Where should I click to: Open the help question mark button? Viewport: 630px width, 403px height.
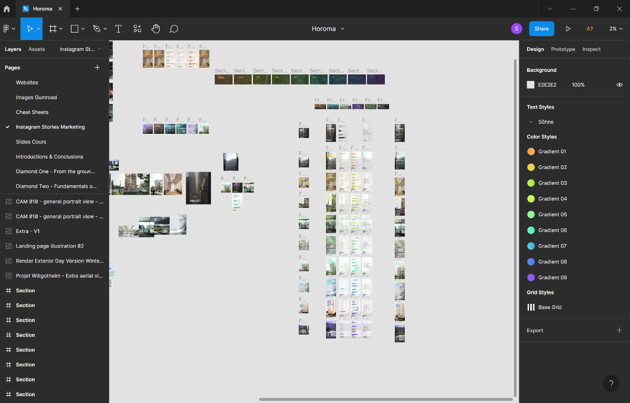(x=611, y=384)
